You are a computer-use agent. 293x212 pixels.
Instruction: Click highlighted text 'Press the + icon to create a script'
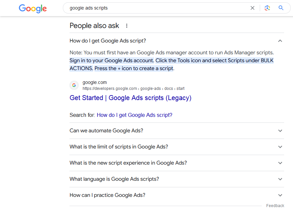pos(134,68)
